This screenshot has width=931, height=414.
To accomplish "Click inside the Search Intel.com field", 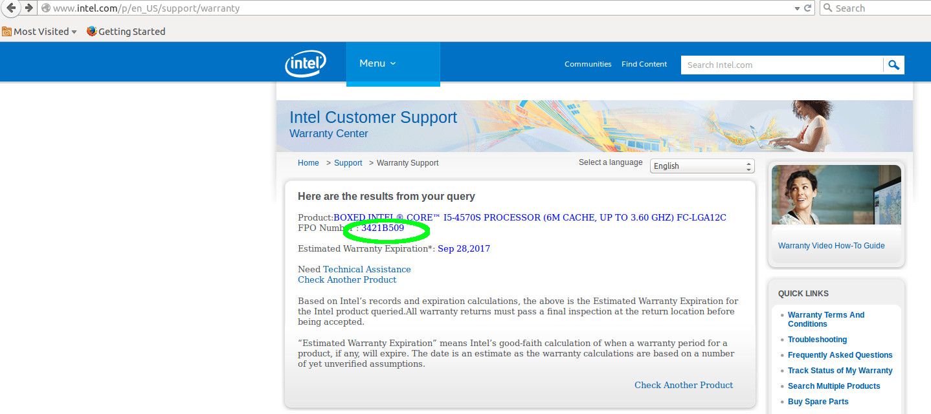I will click(781, 65).
